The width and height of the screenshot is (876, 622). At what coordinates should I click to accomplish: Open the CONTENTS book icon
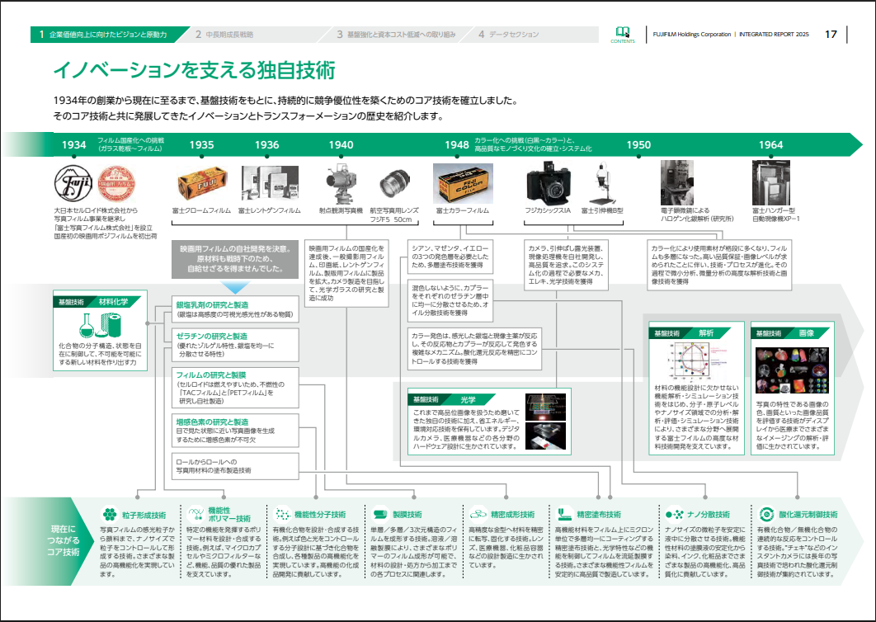click(622, 33)
